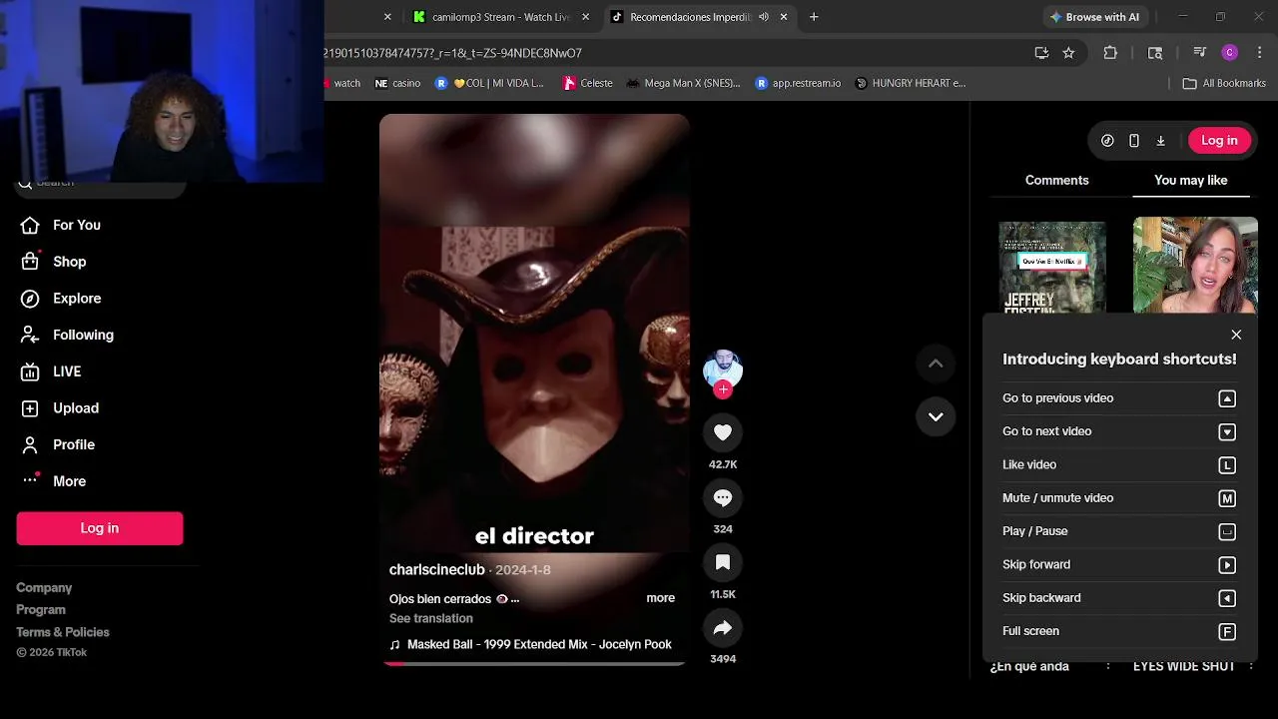Image resolution: width=1278 pixels, height=719 pixels.
Task: Open the creator's profile avatar
Action: click(723, 368)
